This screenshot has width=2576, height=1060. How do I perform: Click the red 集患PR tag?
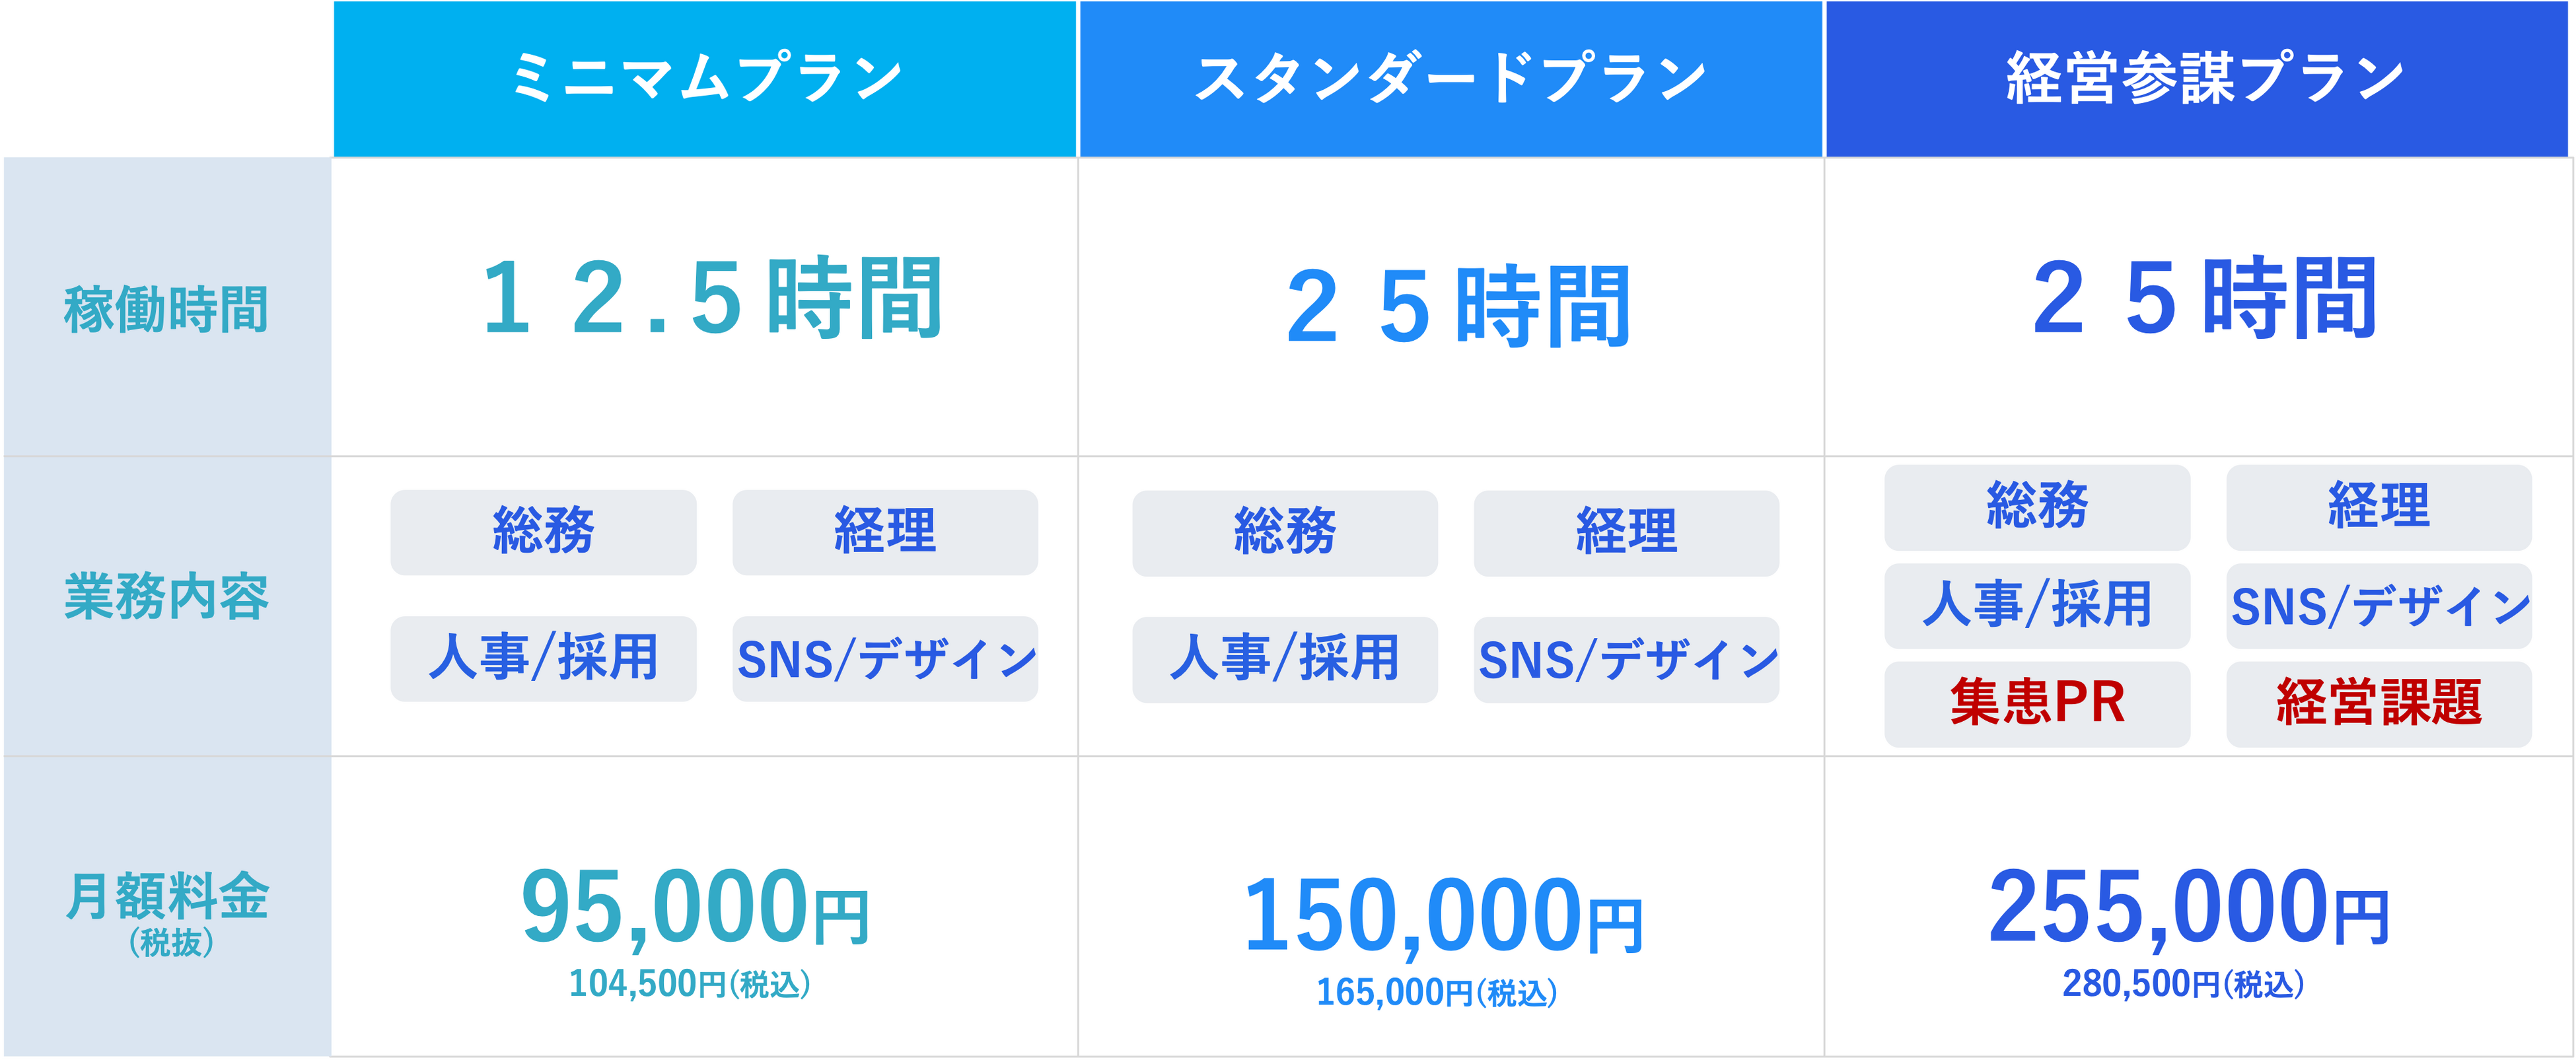(x=2037, y=704)
